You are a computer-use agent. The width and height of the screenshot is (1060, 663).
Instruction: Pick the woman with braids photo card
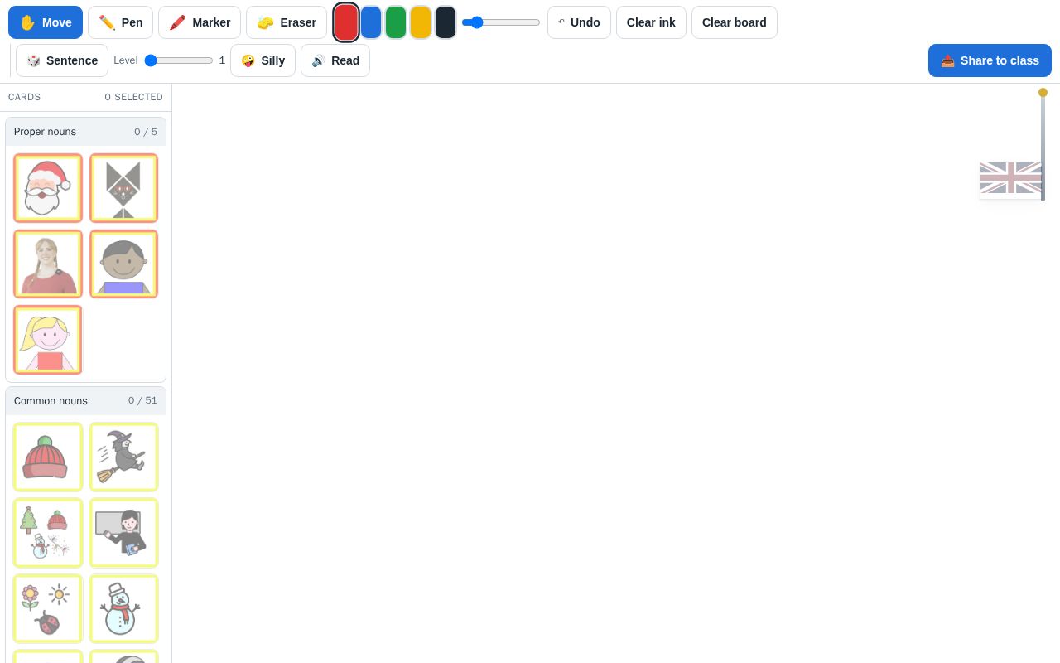48,264
